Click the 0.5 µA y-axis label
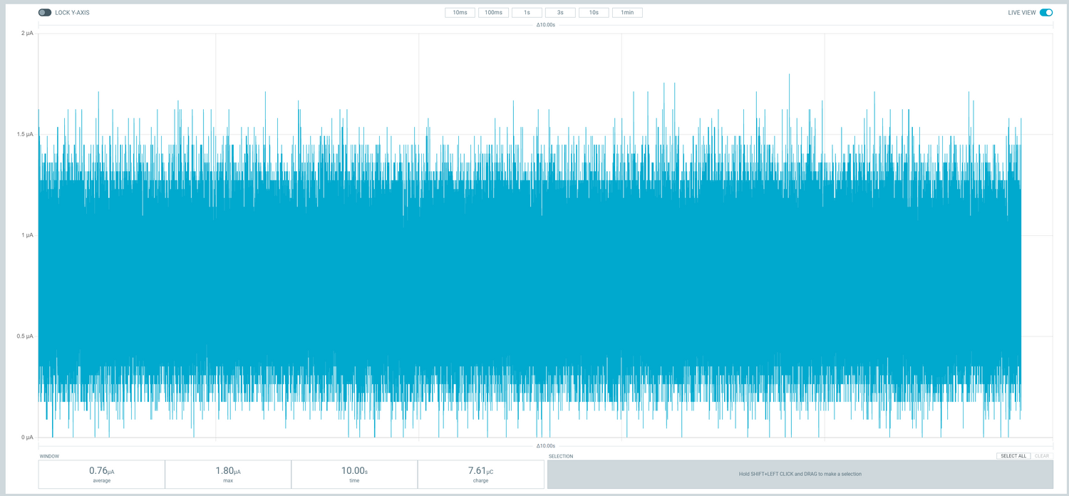 pyautogui.click(x=25, y=336)
